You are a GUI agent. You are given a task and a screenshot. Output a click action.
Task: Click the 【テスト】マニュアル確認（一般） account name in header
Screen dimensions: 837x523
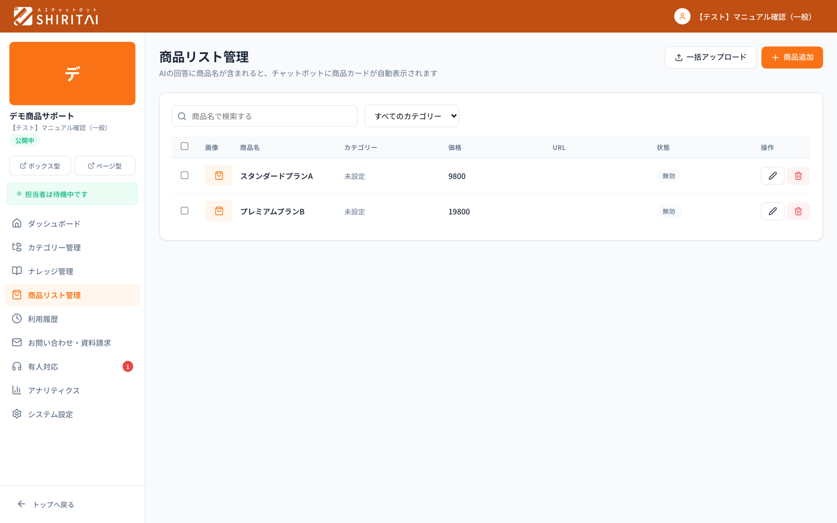755,17
